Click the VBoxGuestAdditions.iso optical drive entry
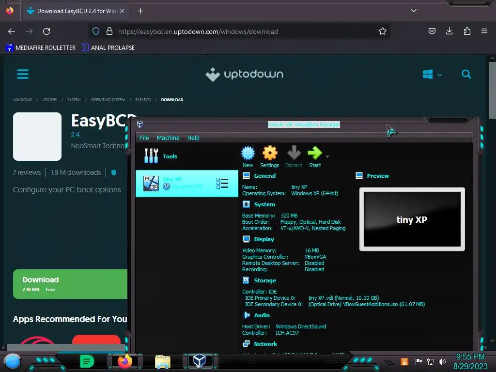Image resolution: width=496 pixels, height=372 pixels. (367, 304)
